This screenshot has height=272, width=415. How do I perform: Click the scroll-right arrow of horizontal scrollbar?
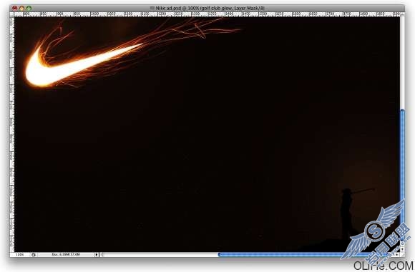point(396,255)
